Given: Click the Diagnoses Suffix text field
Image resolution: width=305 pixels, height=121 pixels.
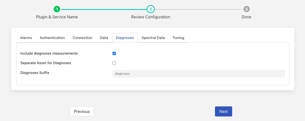Looking at the screenshot, I should pos(199,74).
